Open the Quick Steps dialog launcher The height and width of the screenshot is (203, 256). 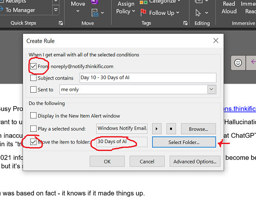[60, 23]
